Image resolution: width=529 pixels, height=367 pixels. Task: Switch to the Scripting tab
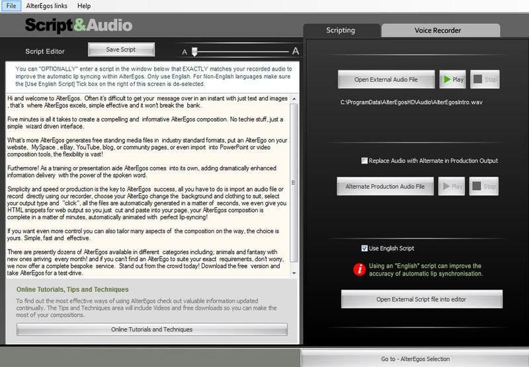pos(341,30)
